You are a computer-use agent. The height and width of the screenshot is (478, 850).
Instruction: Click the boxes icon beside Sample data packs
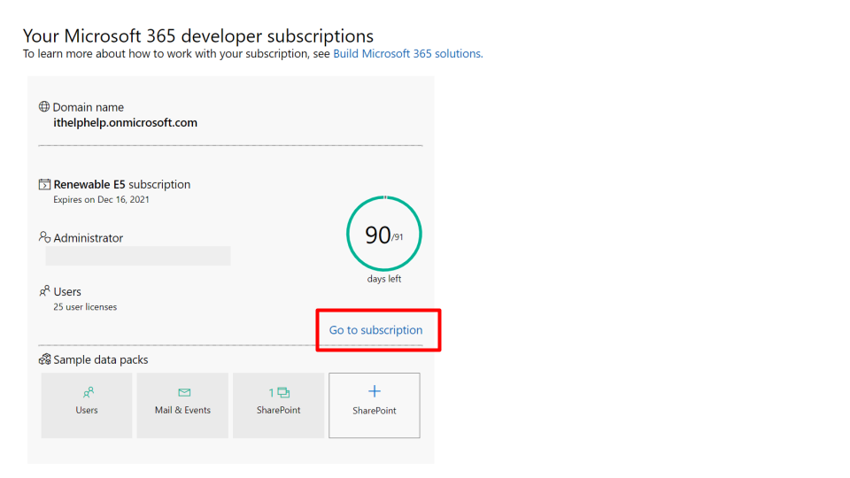tap(44, 359)
